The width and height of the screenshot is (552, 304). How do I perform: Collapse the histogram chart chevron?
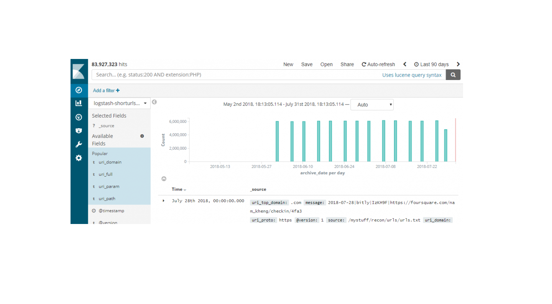[164, 179]
